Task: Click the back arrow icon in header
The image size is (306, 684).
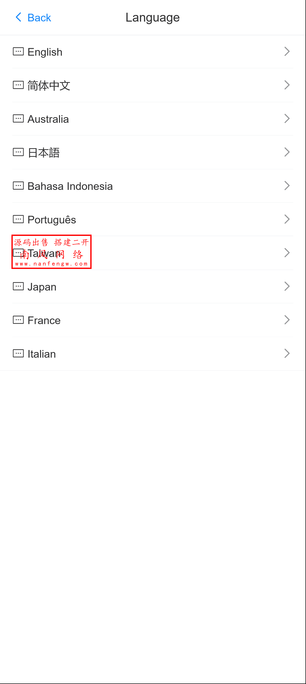Action: click(18, 17)
